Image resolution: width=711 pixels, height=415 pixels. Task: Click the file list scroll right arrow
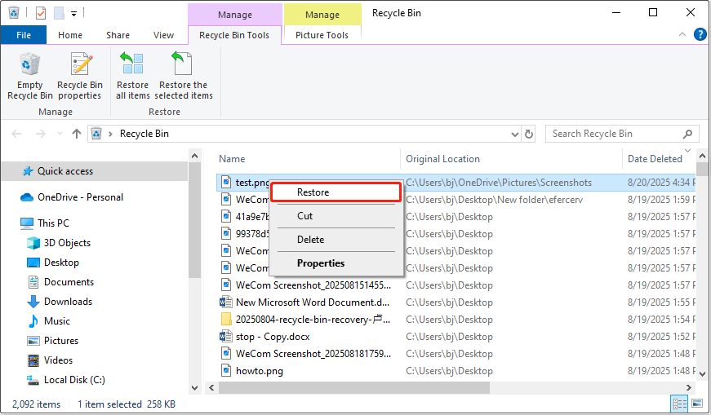pos(689,388)
